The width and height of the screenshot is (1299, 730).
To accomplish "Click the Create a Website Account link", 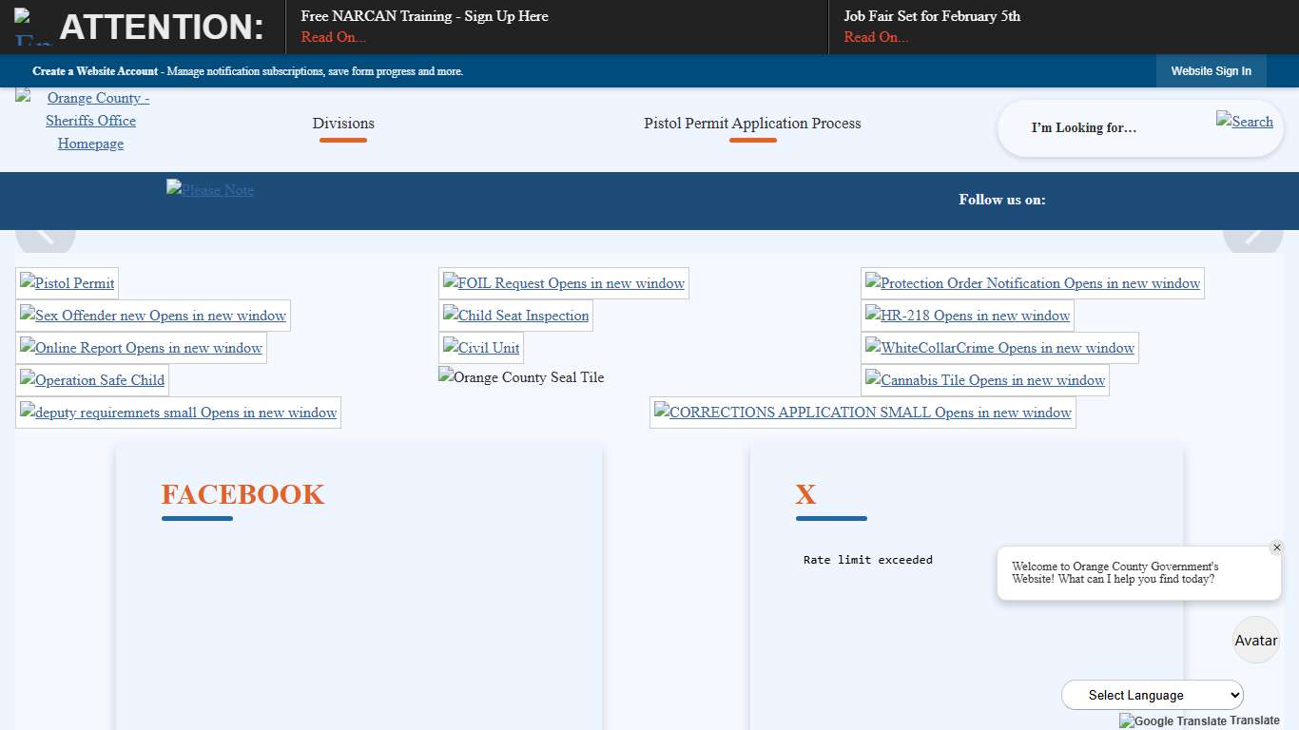I will tap(95, 71).
